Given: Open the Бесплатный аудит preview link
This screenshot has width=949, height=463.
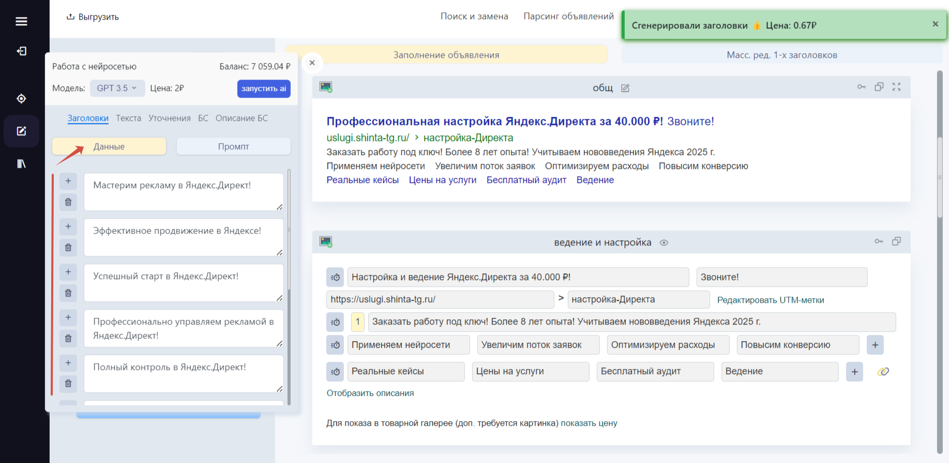Looking at the screenshot, I should 526,180.
